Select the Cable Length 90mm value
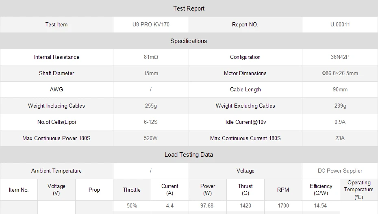 tap(340, 90)
